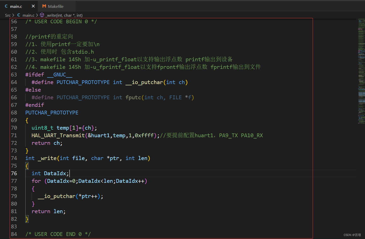The width and height of the screenshot is (365, 239).
Task: Close the main.c tab
Action: (x=33, y=6)
